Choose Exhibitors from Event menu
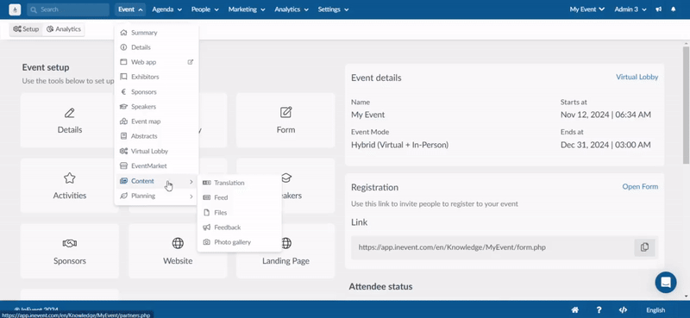Screen dimensions: 690x318 tap(156, 77)
